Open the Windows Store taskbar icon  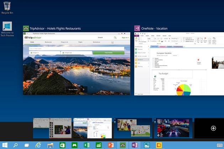click(62, 145)
